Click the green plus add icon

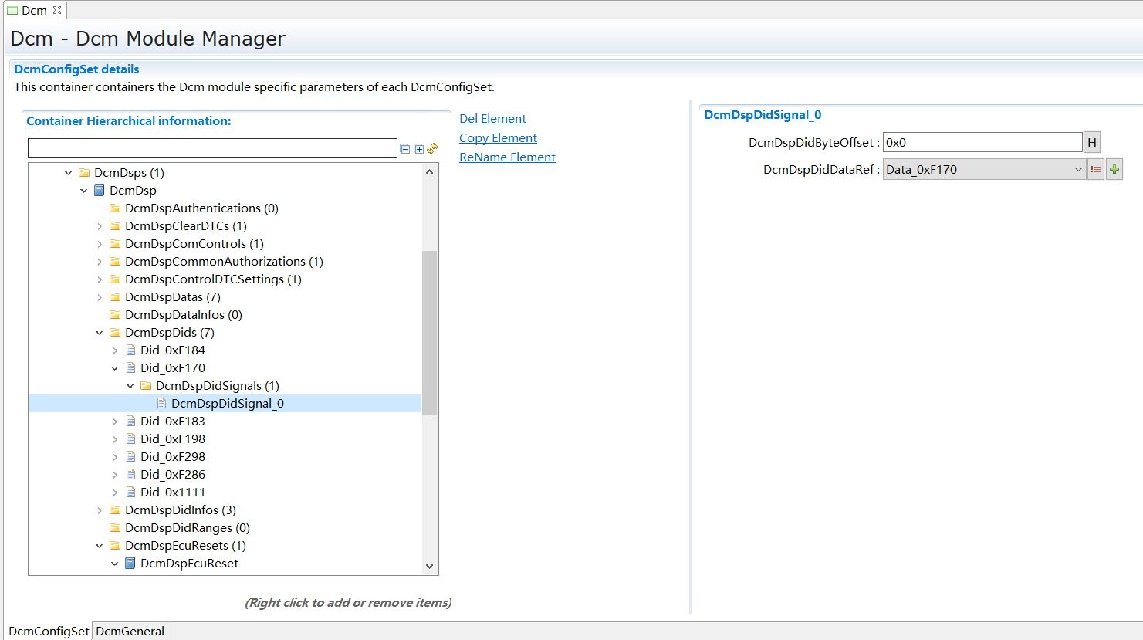point(1114,169)
